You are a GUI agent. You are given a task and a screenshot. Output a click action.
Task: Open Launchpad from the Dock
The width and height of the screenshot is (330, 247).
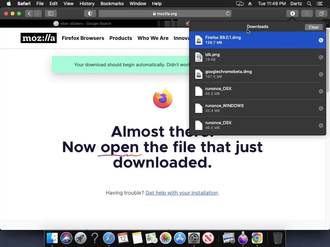[x=80, y=238]
